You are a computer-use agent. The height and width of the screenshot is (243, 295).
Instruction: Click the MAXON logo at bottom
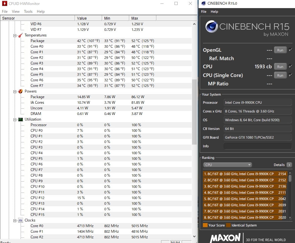pos(225,238)
